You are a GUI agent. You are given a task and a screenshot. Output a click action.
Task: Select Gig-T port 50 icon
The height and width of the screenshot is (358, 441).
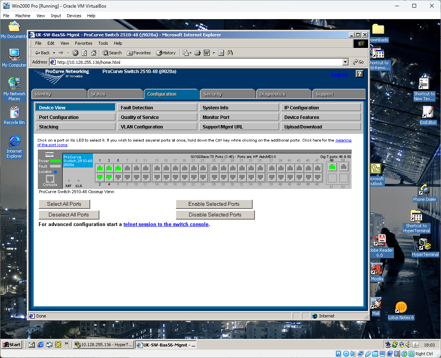(344, 167)
